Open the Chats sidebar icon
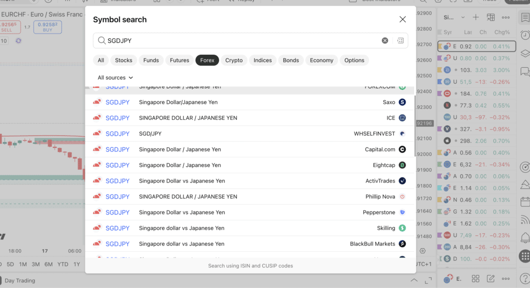The width and height of the screenshot is (530, 288). click(x=525, y=71)
